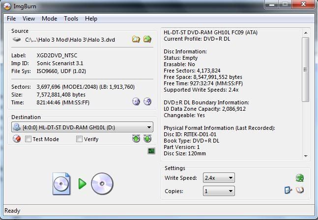Screen dimensions: 318x220
Task: Click the Book Type: DVD+R DL line
Action: 192,141
